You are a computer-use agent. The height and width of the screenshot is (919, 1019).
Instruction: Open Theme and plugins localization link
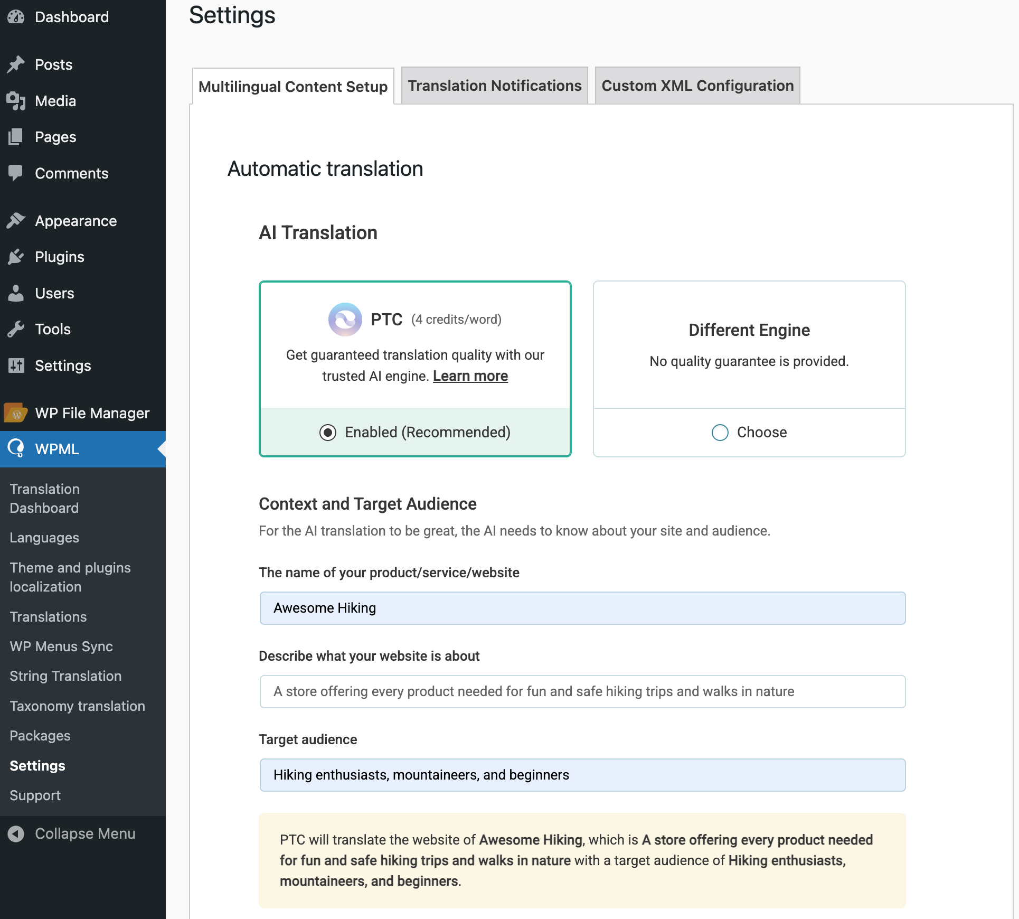point(70,577)
